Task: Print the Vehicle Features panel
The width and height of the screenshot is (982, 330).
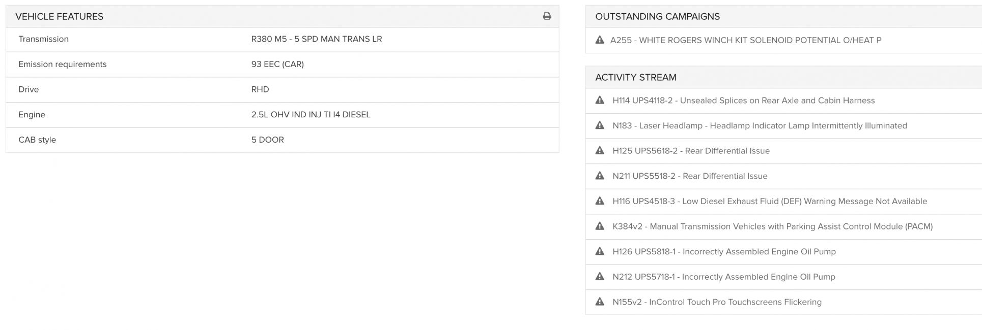Action: click(x=547, y=16)
